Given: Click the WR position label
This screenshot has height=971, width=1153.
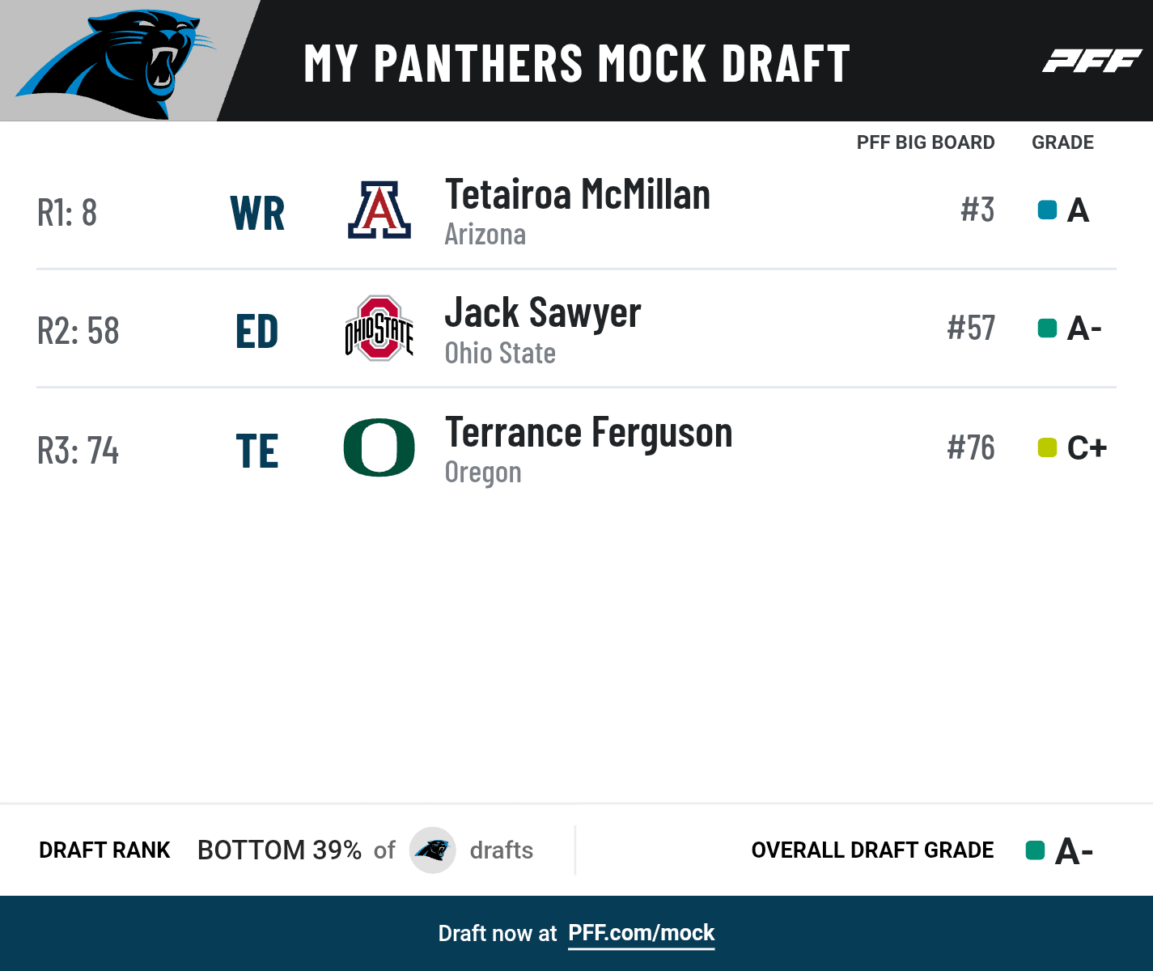Looking at the screenshot, I should 257,214.
